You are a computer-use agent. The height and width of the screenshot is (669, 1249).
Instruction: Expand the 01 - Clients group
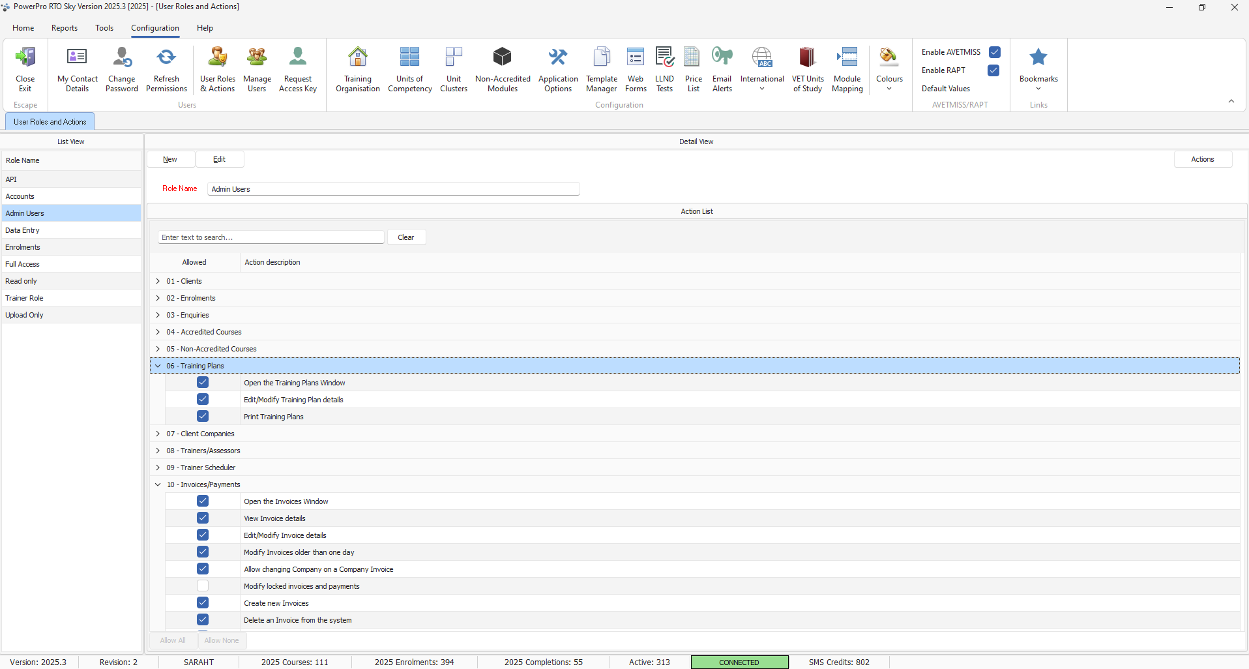click(158, 281)
